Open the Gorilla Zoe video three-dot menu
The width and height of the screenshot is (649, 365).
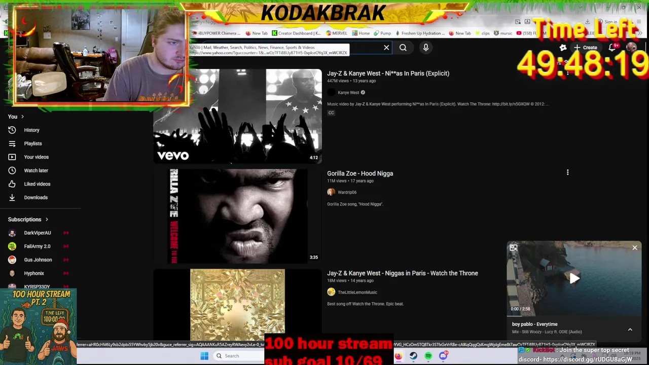[x=567, y=172]
